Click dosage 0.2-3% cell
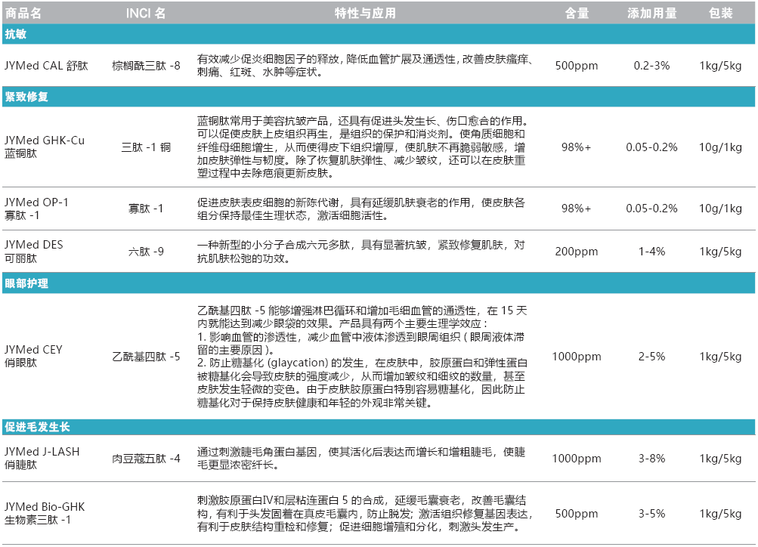This screenshot has height=547, width=758. pos(651,66)
